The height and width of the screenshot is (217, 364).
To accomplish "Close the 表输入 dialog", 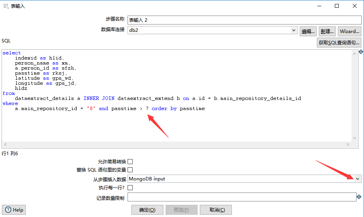I will [355, 6].
